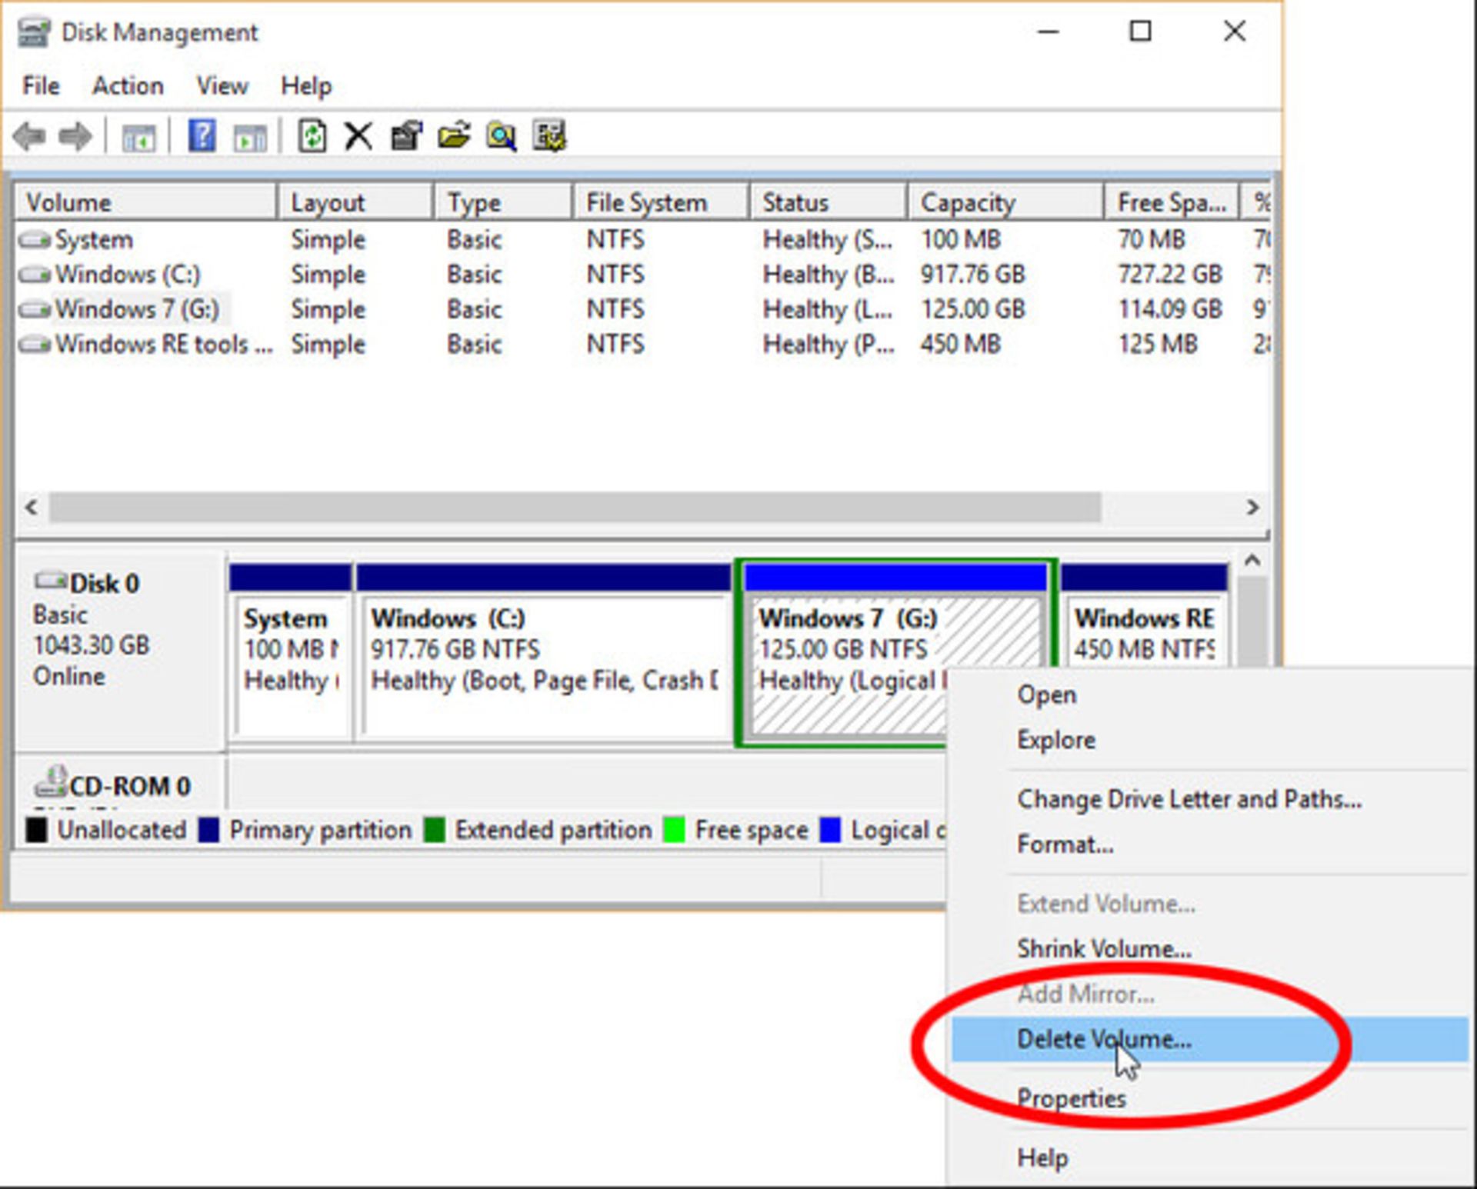This screenshot has height=1189, width=1477.
Task: Select the Windows 7 (G:) volume row
Action: tap(642, 309)
